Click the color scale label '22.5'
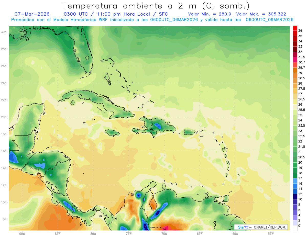307x237 pixels. click(x=302, y=136)
